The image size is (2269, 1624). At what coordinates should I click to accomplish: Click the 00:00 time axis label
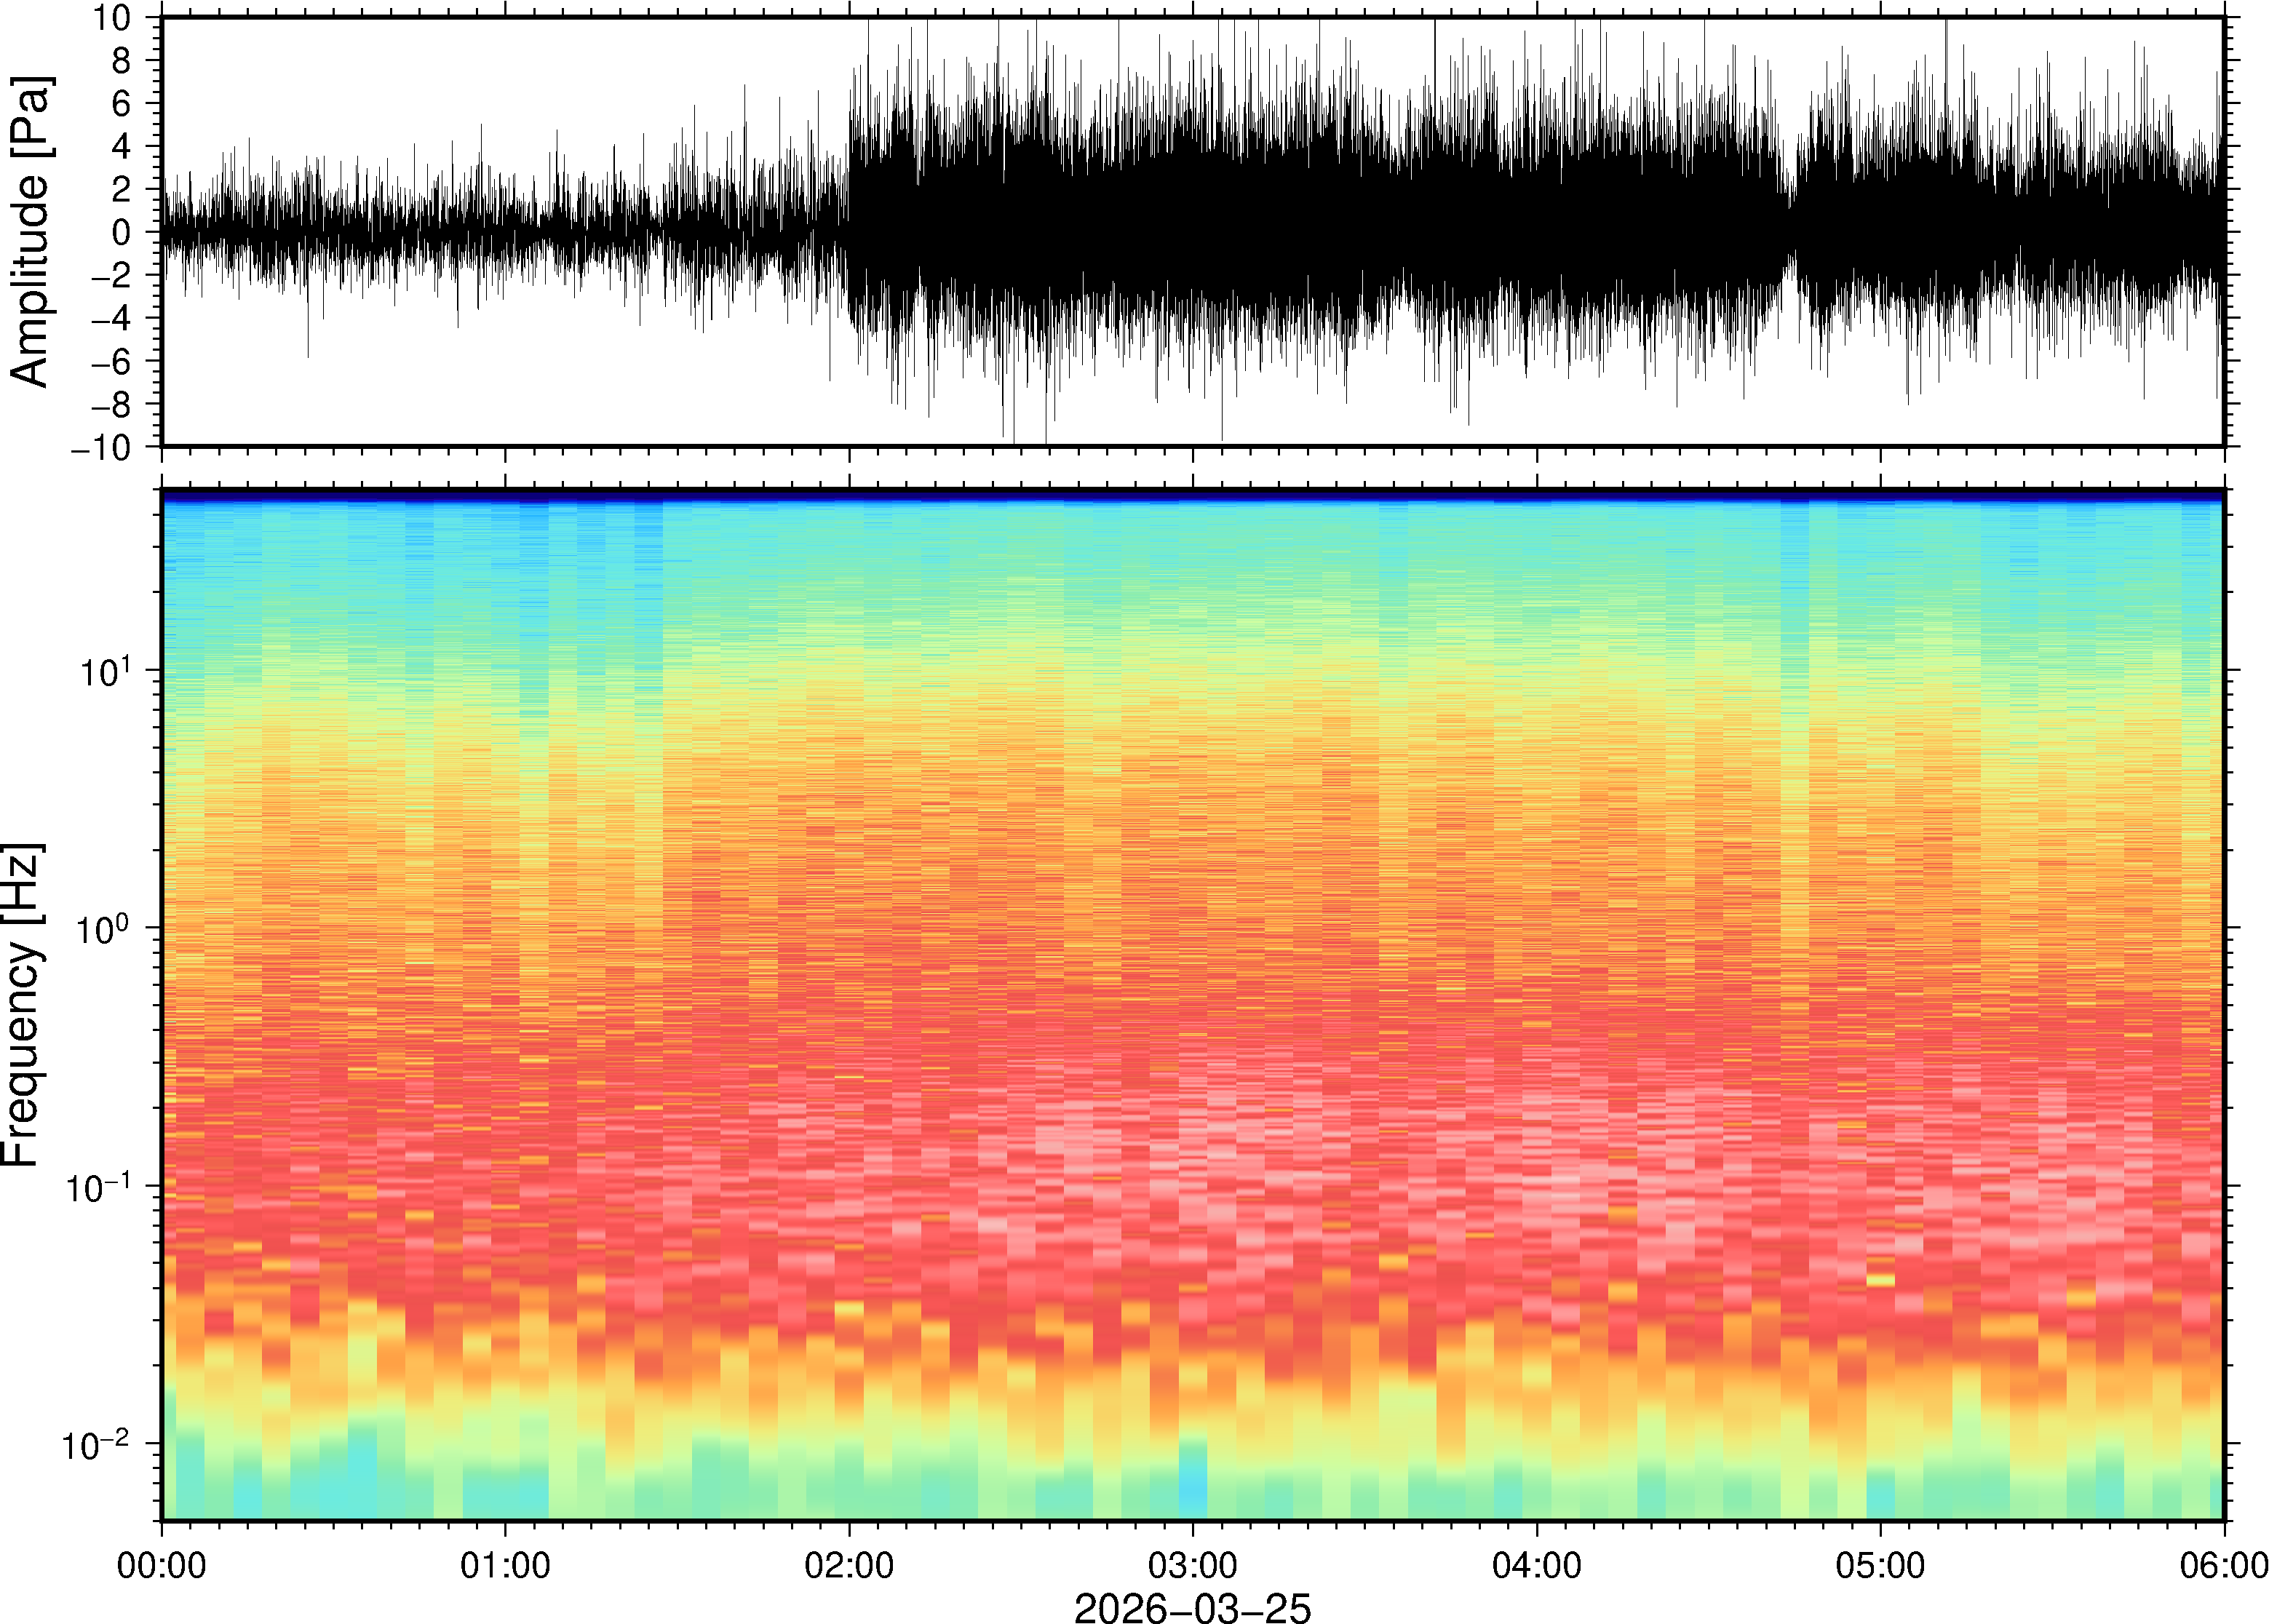pos(162,1565)
